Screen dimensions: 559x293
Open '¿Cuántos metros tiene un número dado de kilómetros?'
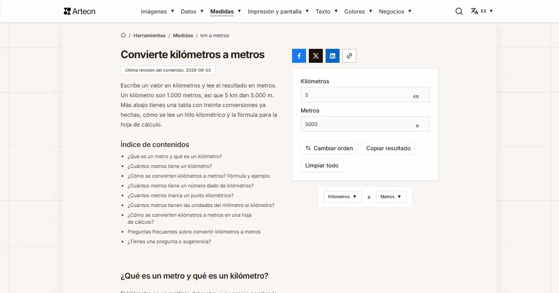(191, 186)
